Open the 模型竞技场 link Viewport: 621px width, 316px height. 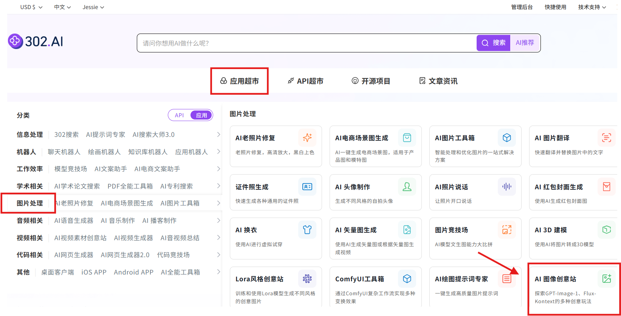click(x=71, y=169)
